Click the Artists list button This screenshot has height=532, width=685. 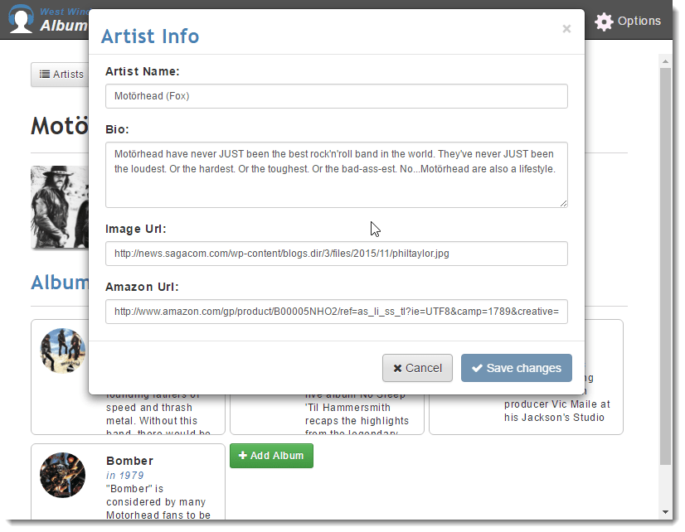(x=61, y=75)
